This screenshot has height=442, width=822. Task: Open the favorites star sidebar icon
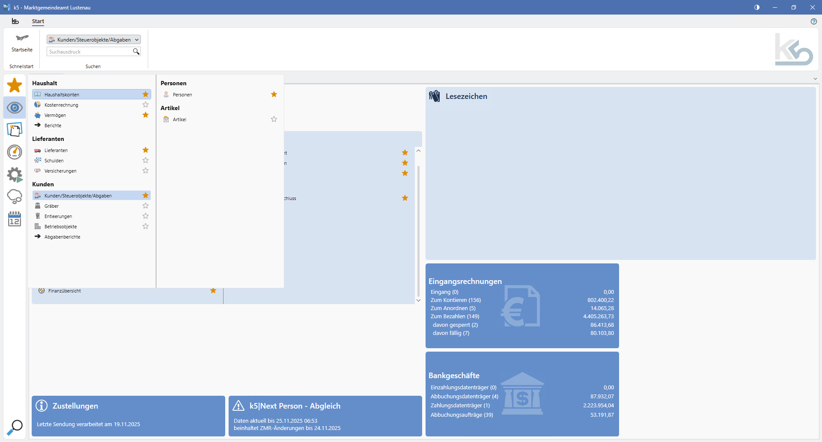point(15,85)
